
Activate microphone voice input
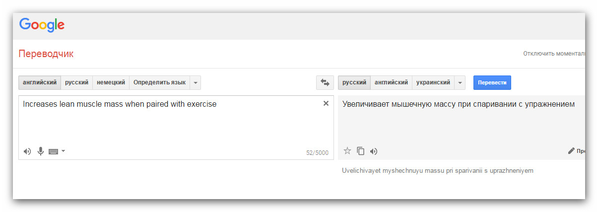coord(41,151)
